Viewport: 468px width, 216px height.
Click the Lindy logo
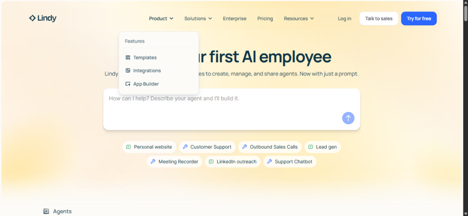coord(43,18)
